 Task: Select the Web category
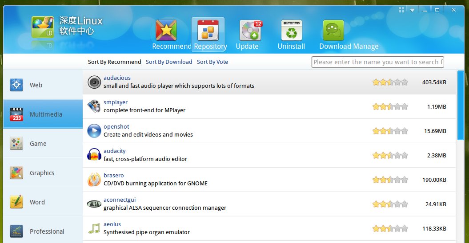pyautogui.click(x=43, y=85)
